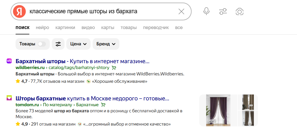Open the все tab
The width and height of the screenshot is (297, 136).
pyautogui.click(x=179, y=28)
